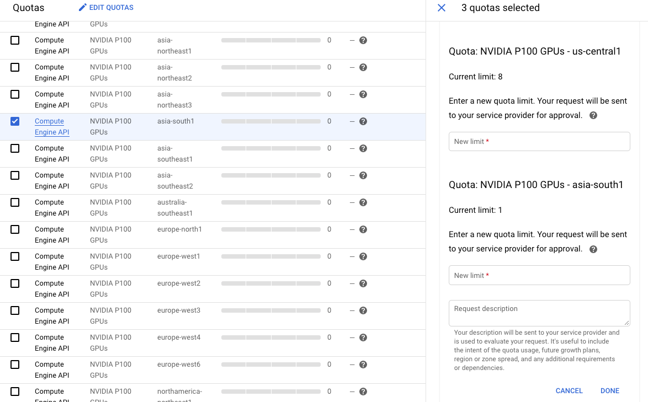Image resolution: width=648 pixels, height=402 pixels.
Task: Click 'Current limit: 8' text
Action: coord(476,77)
